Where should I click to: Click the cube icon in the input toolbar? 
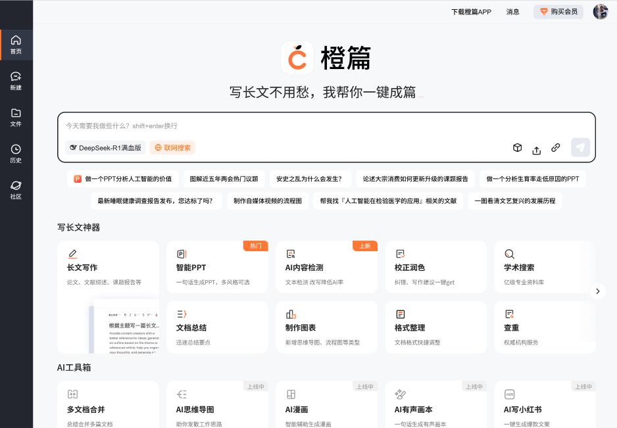pyautogui.click(x=518, y=148)
